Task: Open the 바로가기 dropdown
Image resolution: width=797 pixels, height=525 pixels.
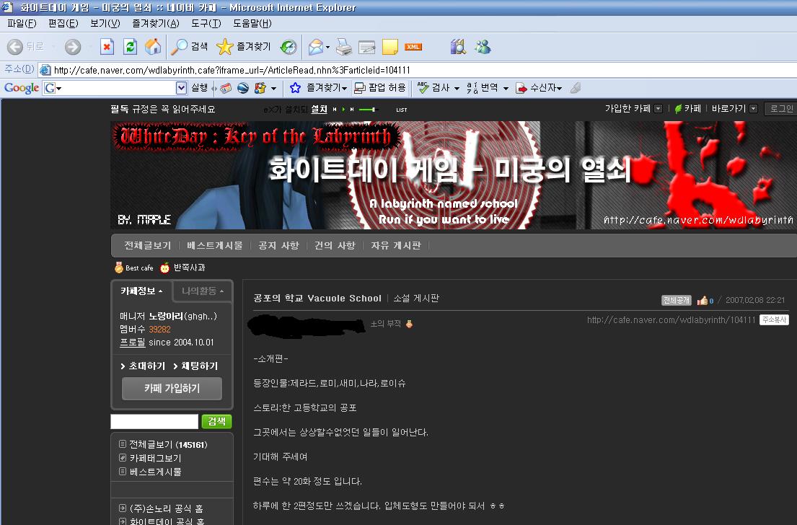Action: coord(753,108)
